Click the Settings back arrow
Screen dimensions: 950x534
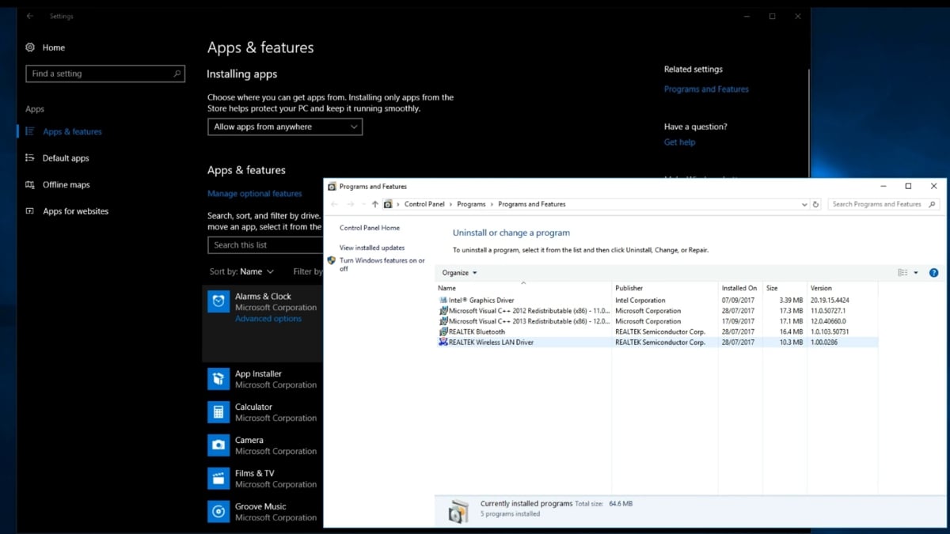pyautogui.click(x=30, y=16)
